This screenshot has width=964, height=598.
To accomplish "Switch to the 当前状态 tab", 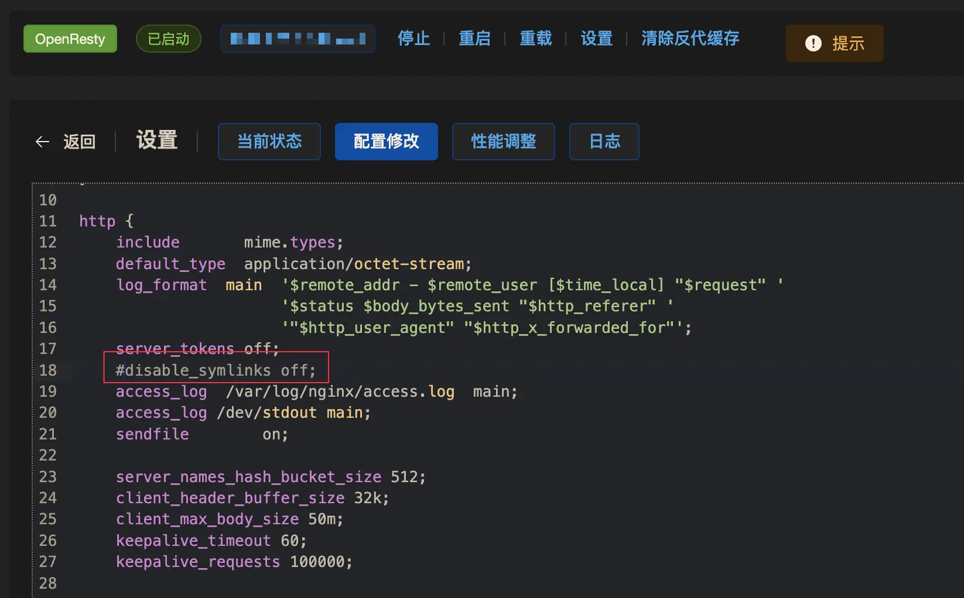I will (x=269, y=142).
